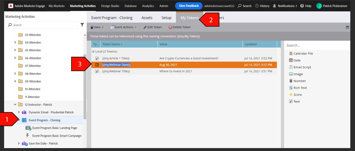355x151 pixels.
Task: Click icon of my.Article 1 Title token
Action: pos(97,59)
